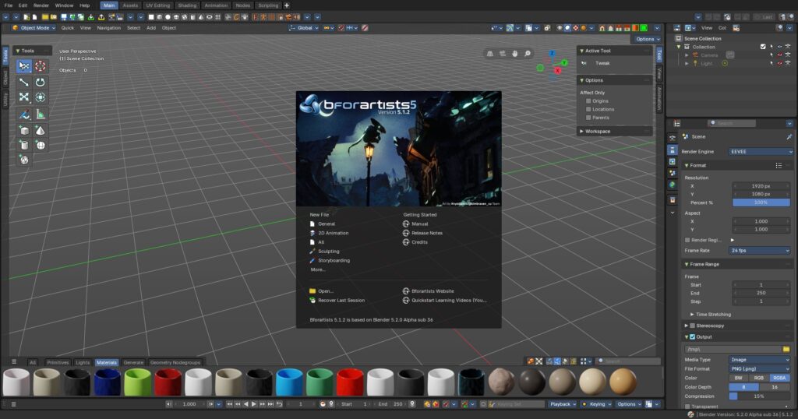Click the viewport zoom magnifier icon
The width and height of the screenshot is (798, 419).
click(x=528, y=54)
